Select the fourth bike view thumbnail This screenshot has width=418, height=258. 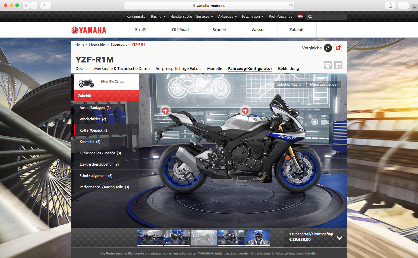pyautogui.click(x=231, y=238)
